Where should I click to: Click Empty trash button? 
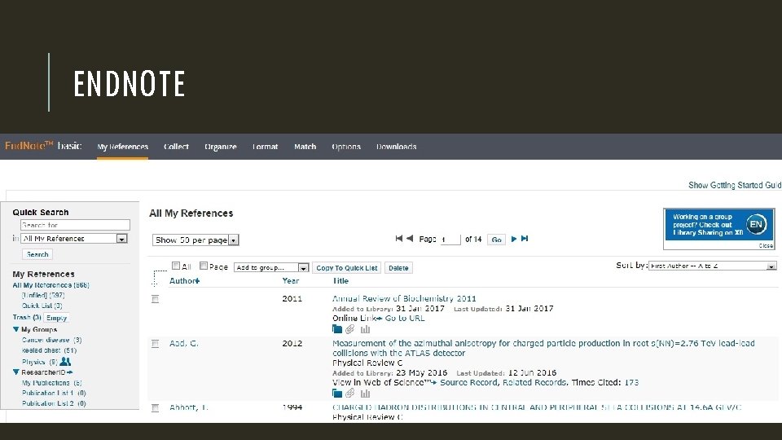pos(56,318)
